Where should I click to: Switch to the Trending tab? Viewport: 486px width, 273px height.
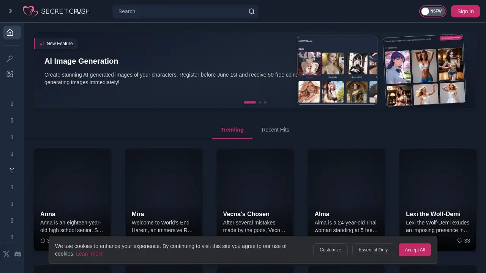[232, 130]
